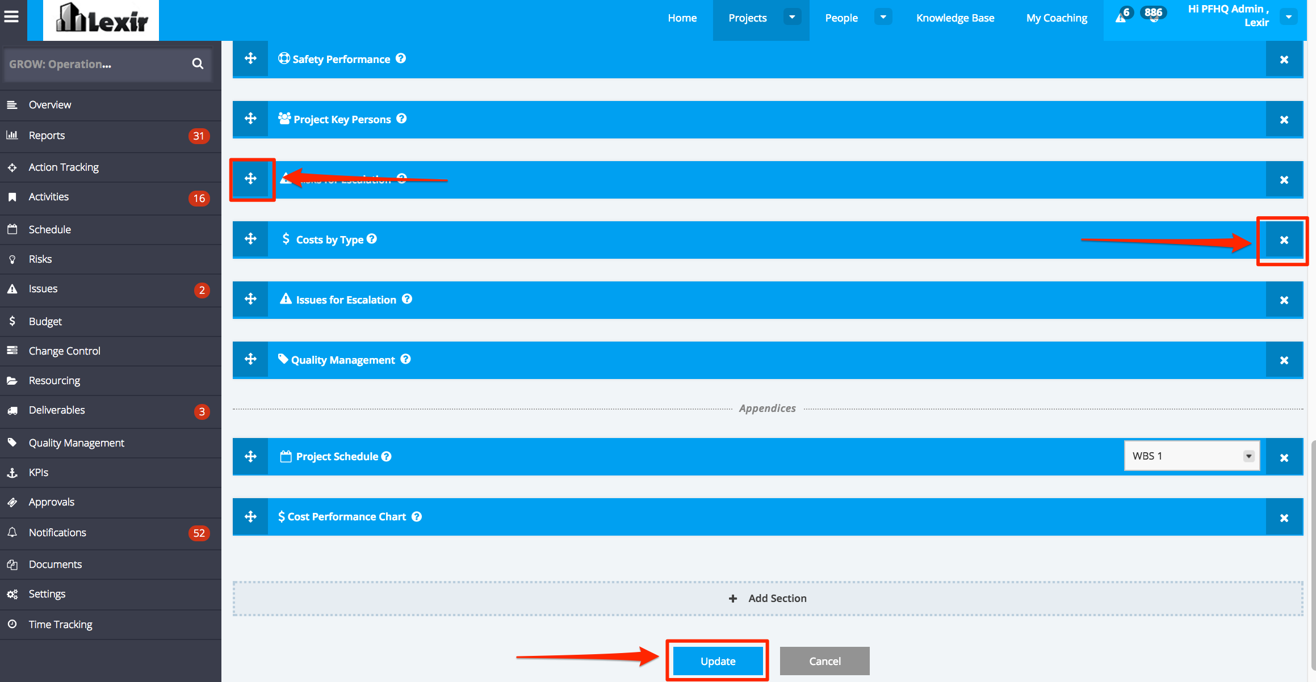Expand the People menu dropdown arrow
This screenshot has height=682, width=1316.
[x=883, y=17]
